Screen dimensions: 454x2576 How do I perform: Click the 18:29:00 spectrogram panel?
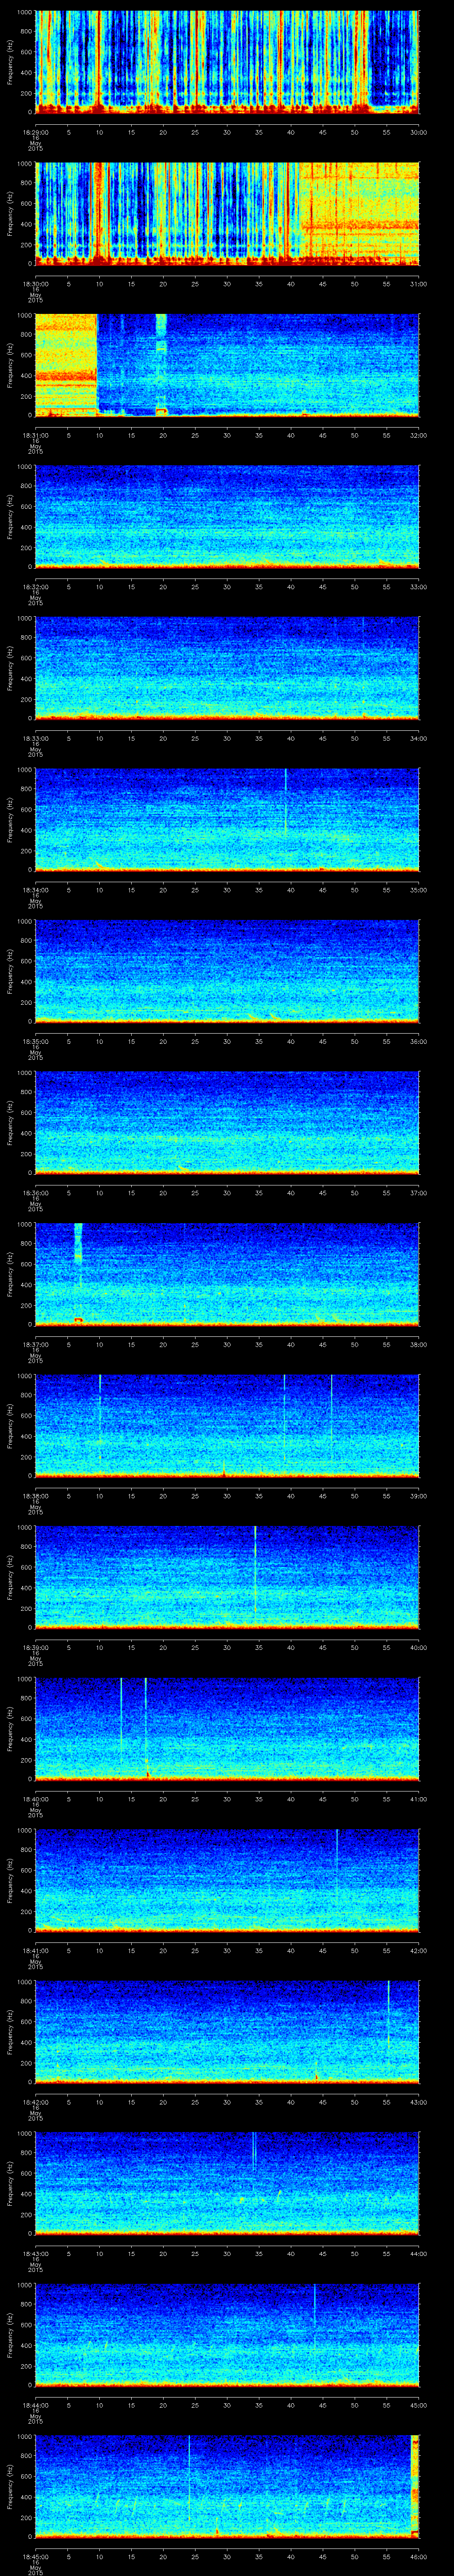227,62
